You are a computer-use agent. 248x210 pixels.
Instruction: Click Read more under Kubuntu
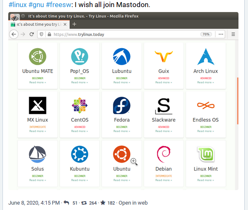(x=80, y=180)
